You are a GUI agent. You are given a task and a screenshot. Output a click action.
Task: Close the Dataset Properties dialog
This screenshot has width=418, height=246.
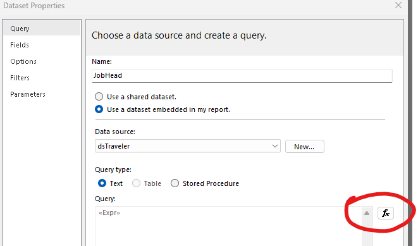398,5
